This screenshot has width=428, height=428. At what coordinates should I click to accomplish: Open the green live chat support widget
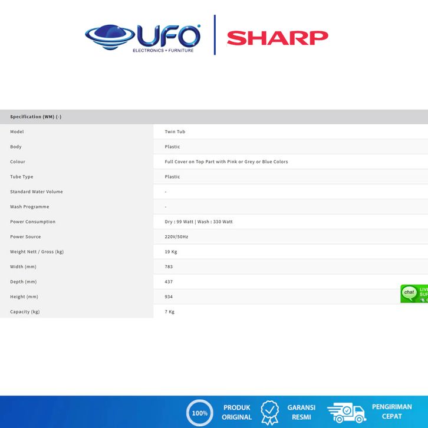pos(414,294)
